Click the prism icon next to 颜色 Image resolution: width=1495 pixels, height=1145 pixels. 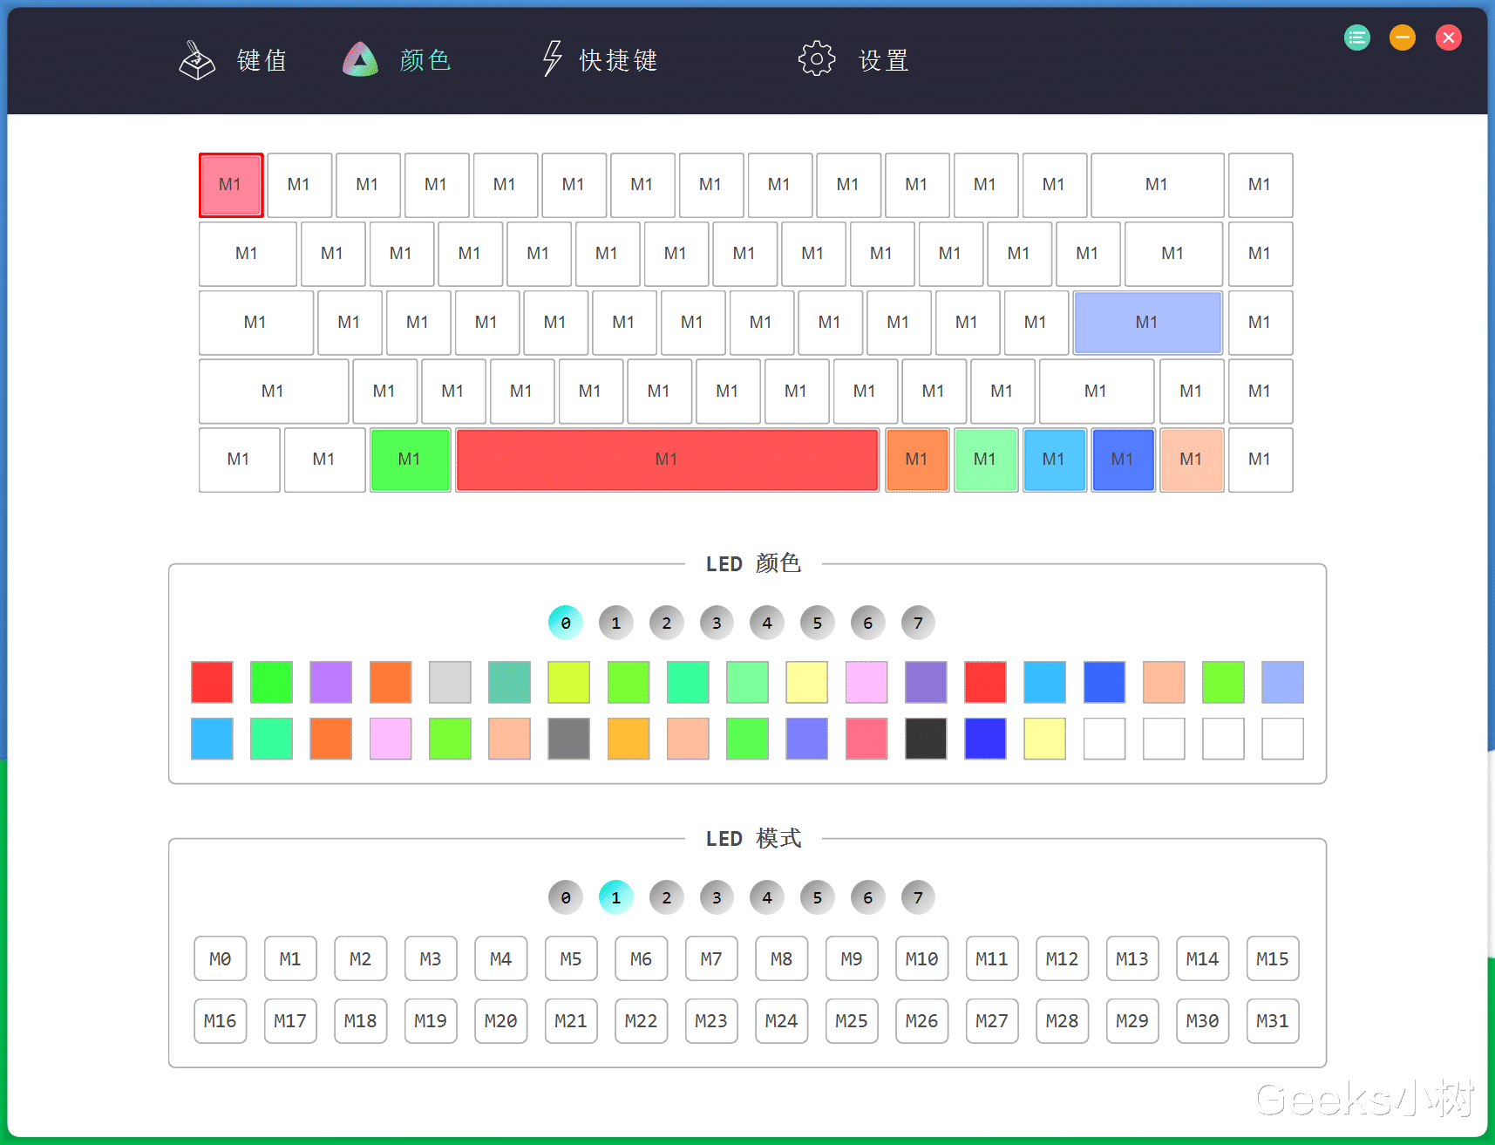[x=358, y=59]
